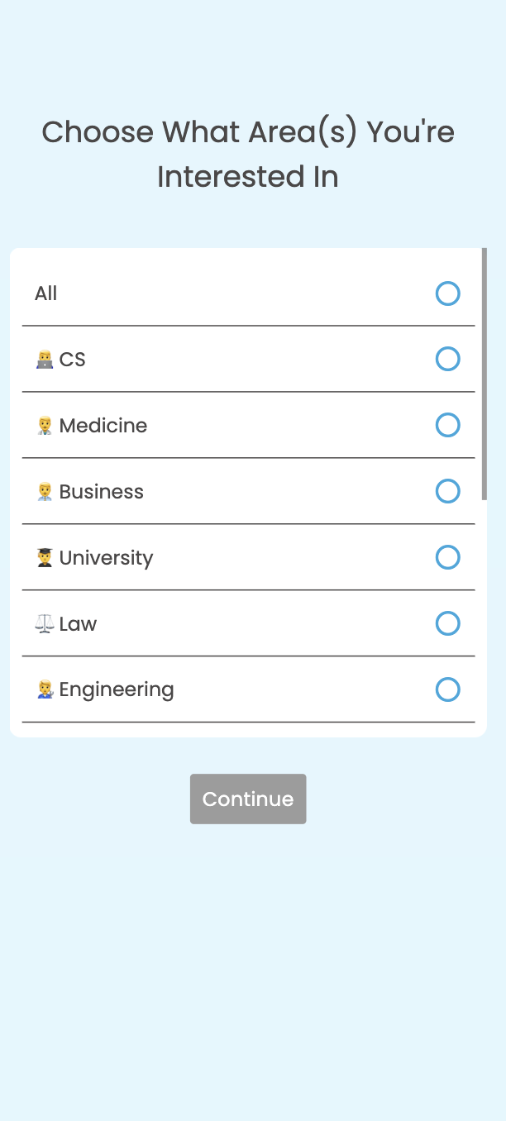This screenshot has width=506, height=1121.
Task: Select the All radio button
Action: point(447,293)
